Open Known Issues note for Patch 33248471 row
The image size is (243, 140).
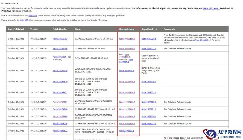pyautogui.click(x=127, y=92)
